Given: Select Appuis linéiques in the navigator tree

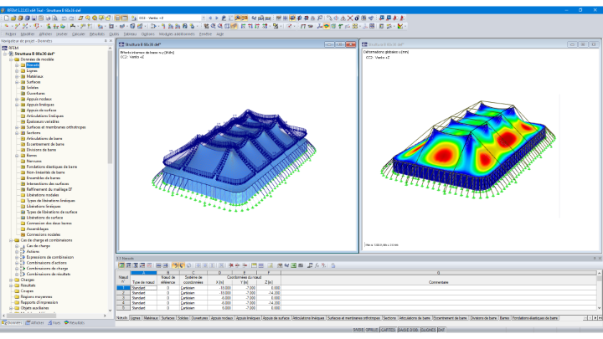Looking at the screenshot, I should [x=40, y=105].
